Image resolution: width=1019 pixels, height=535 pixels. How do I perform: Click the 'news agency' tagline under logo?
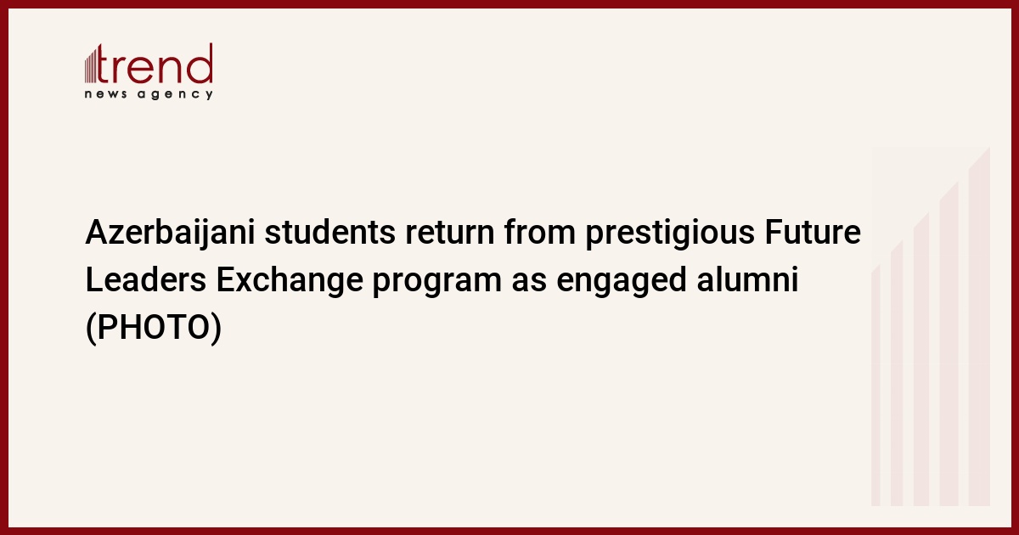tap(149, 94)
